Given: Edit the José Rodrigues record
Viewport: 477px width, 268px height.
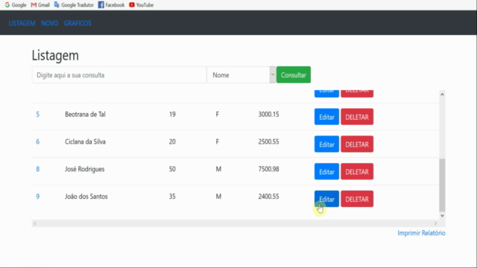Looking at the screenshot, I should 326,172.
